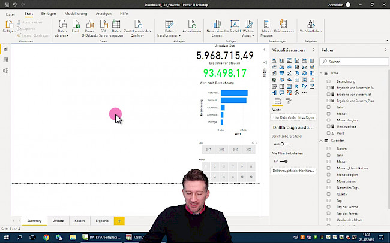Add a new page with plus button

(x=119, y=221)
